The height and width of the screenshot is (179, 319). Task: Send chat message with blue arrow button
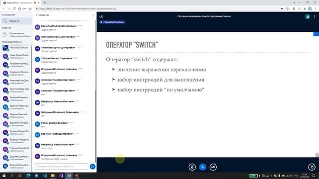point(93,167)
